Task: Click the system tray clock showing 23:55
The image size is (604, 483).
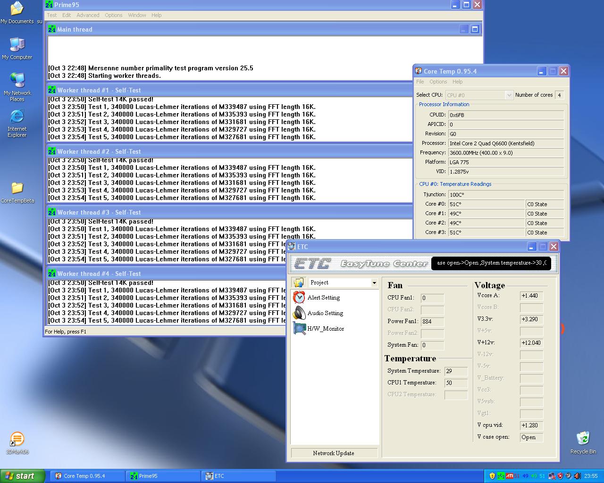Action: [x=591, y=476]
